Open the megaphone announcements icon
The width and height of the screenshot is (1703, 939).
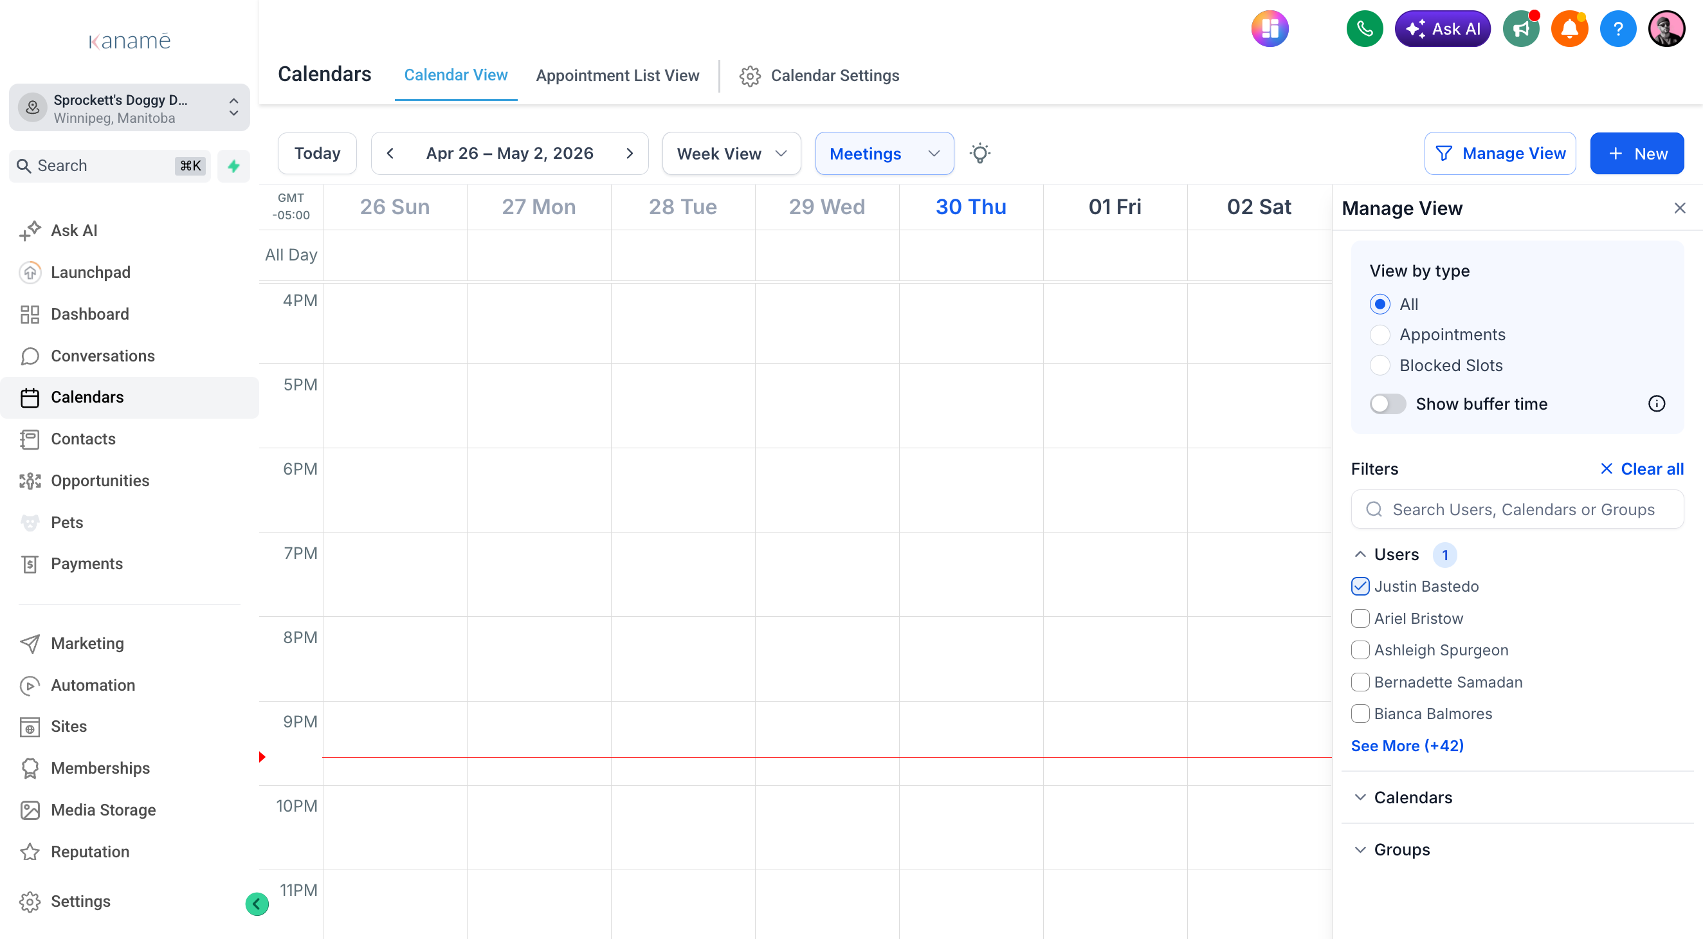point(1520,29)
